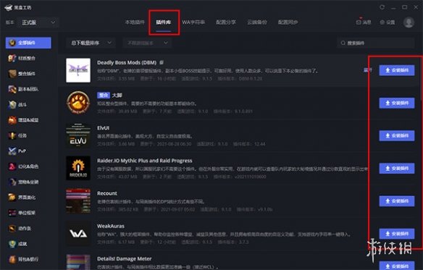Open the 总下载量排序 sort dropdown
This screenshot has height=270, width=423.
click(91, 43)
